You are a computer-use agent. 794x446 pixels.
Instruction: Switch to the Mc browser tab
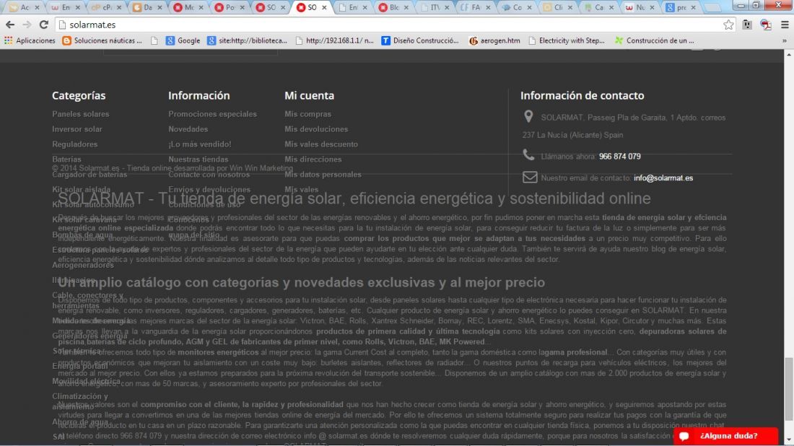189,8
